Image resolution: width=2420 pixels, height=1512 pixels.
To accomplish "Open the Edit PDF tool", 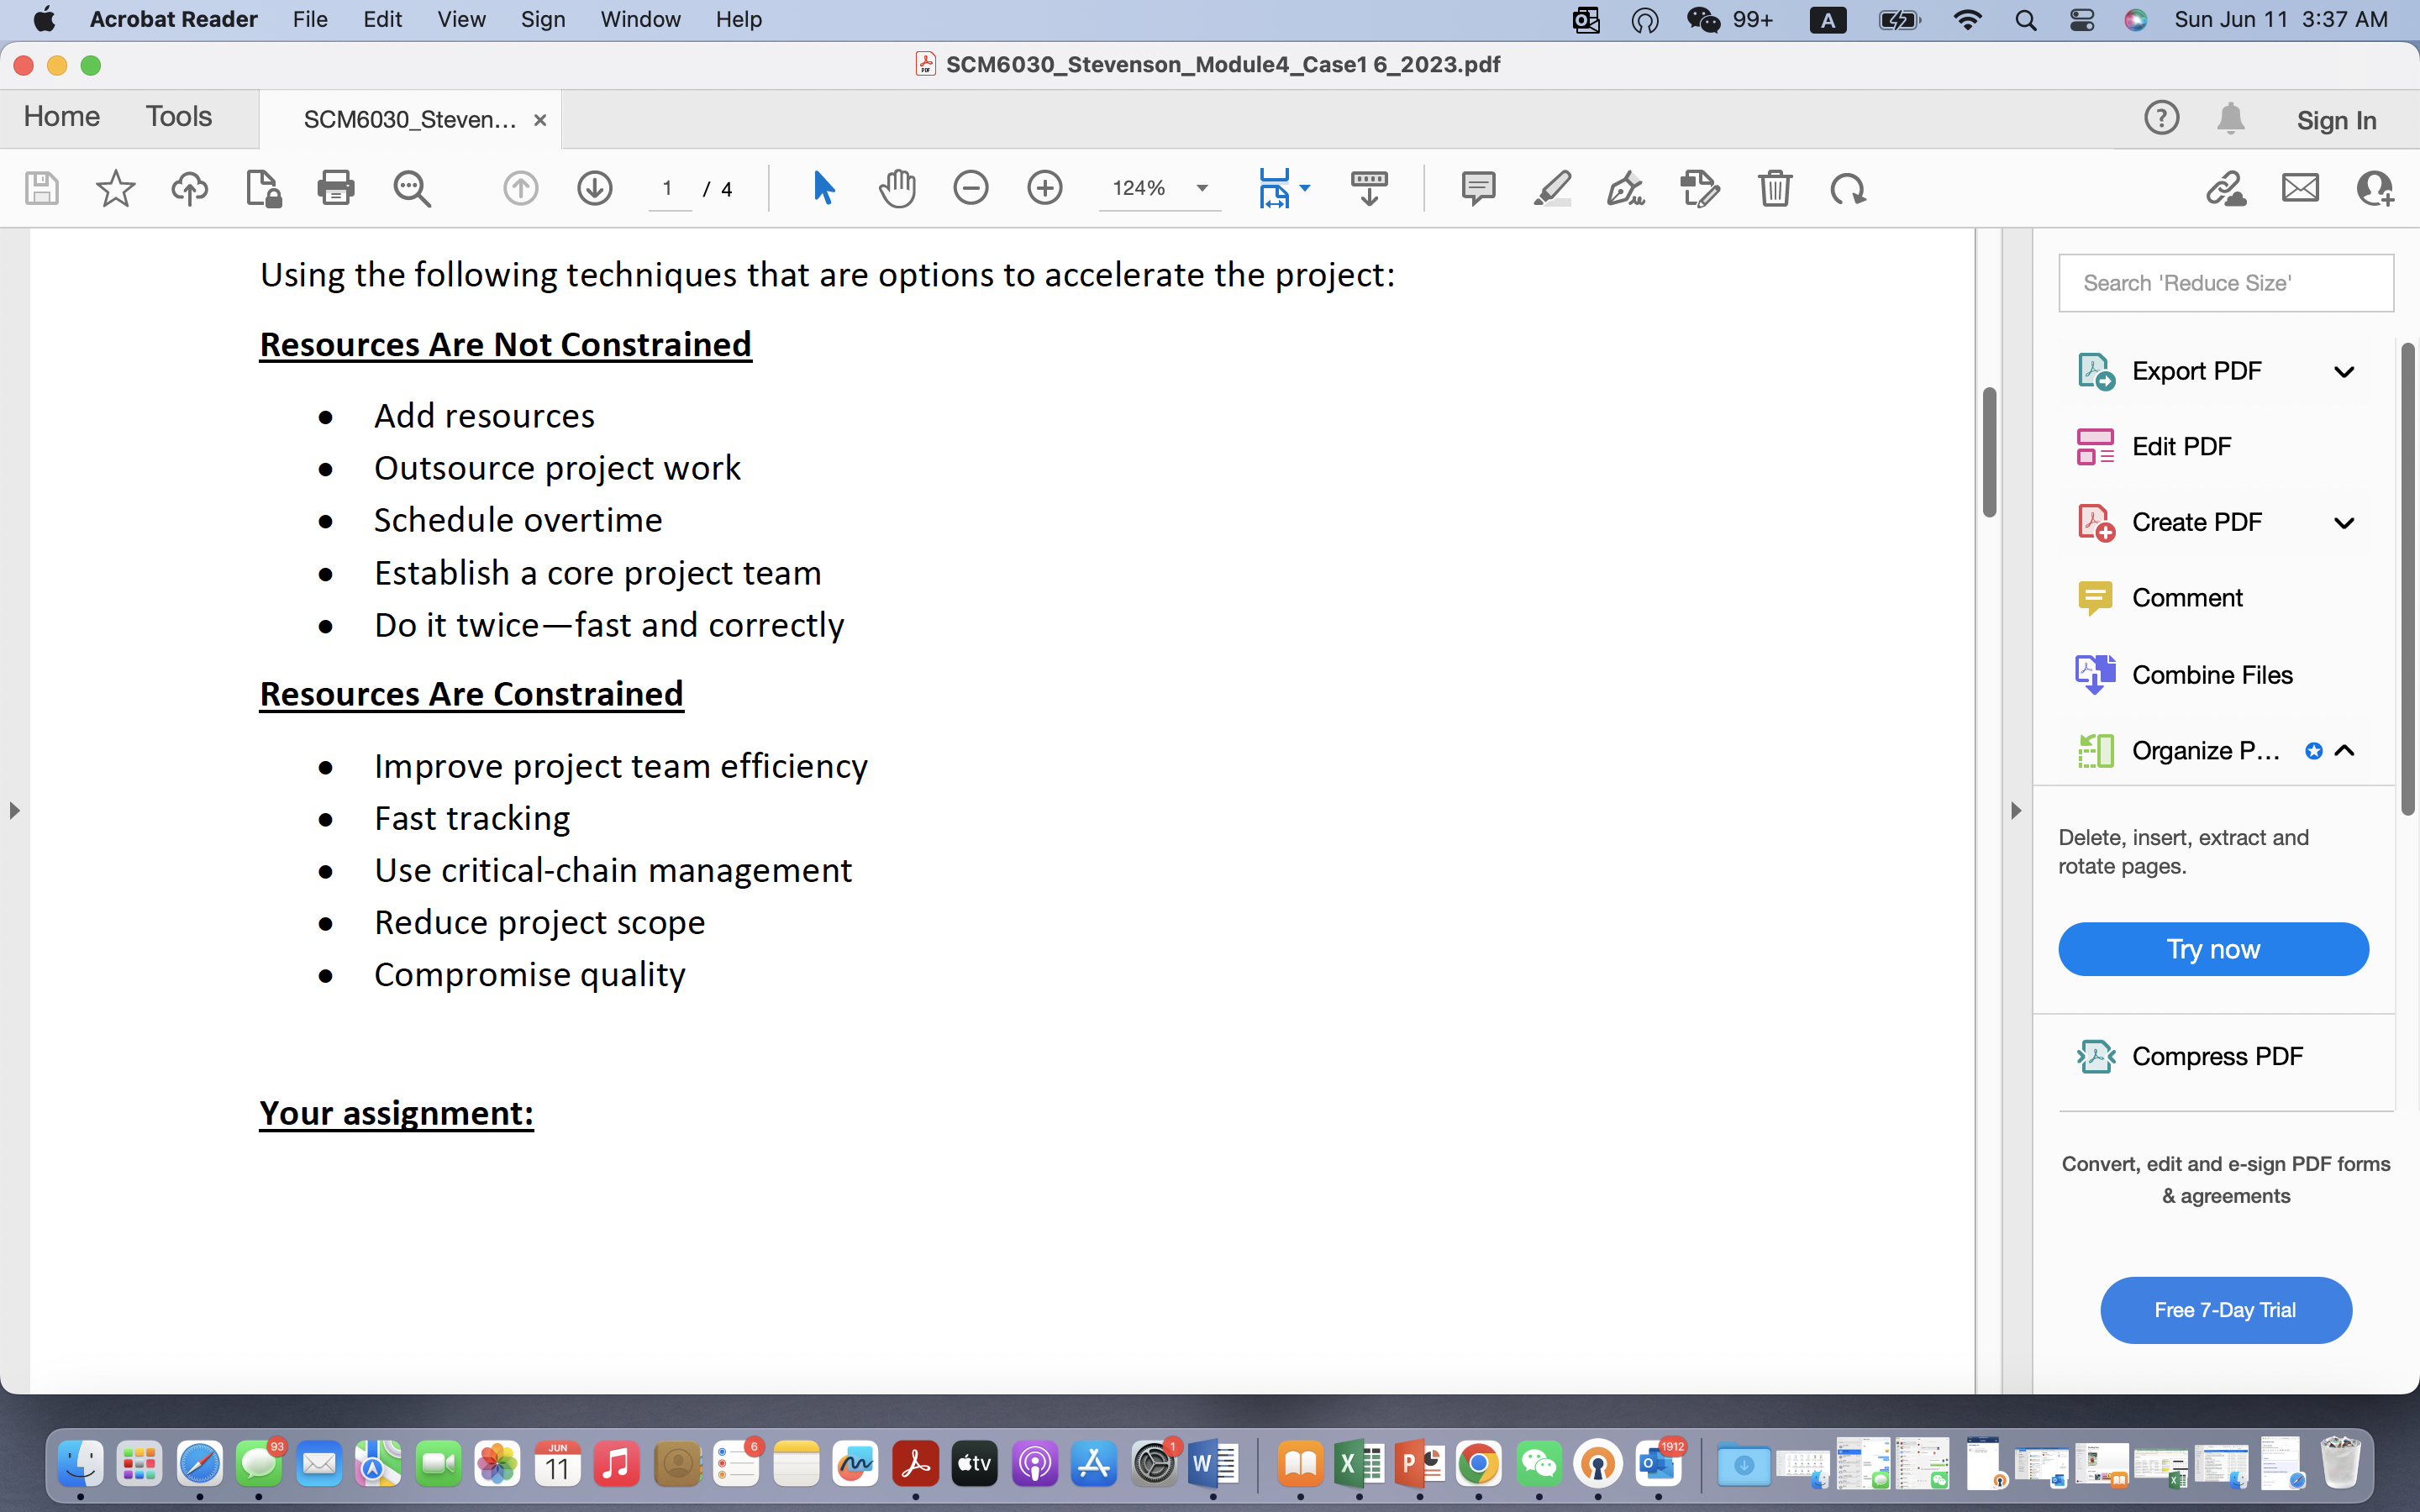I will (x=2180, y=446).
